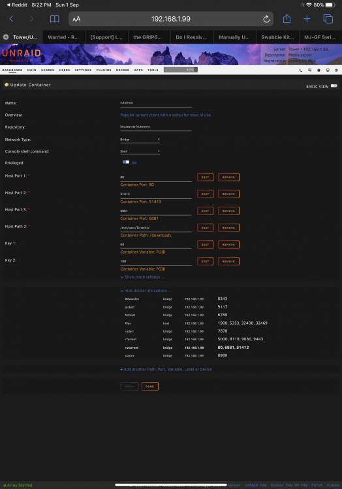Open the Tools menu
Screen dimensions: 342x489
[153, 70]
